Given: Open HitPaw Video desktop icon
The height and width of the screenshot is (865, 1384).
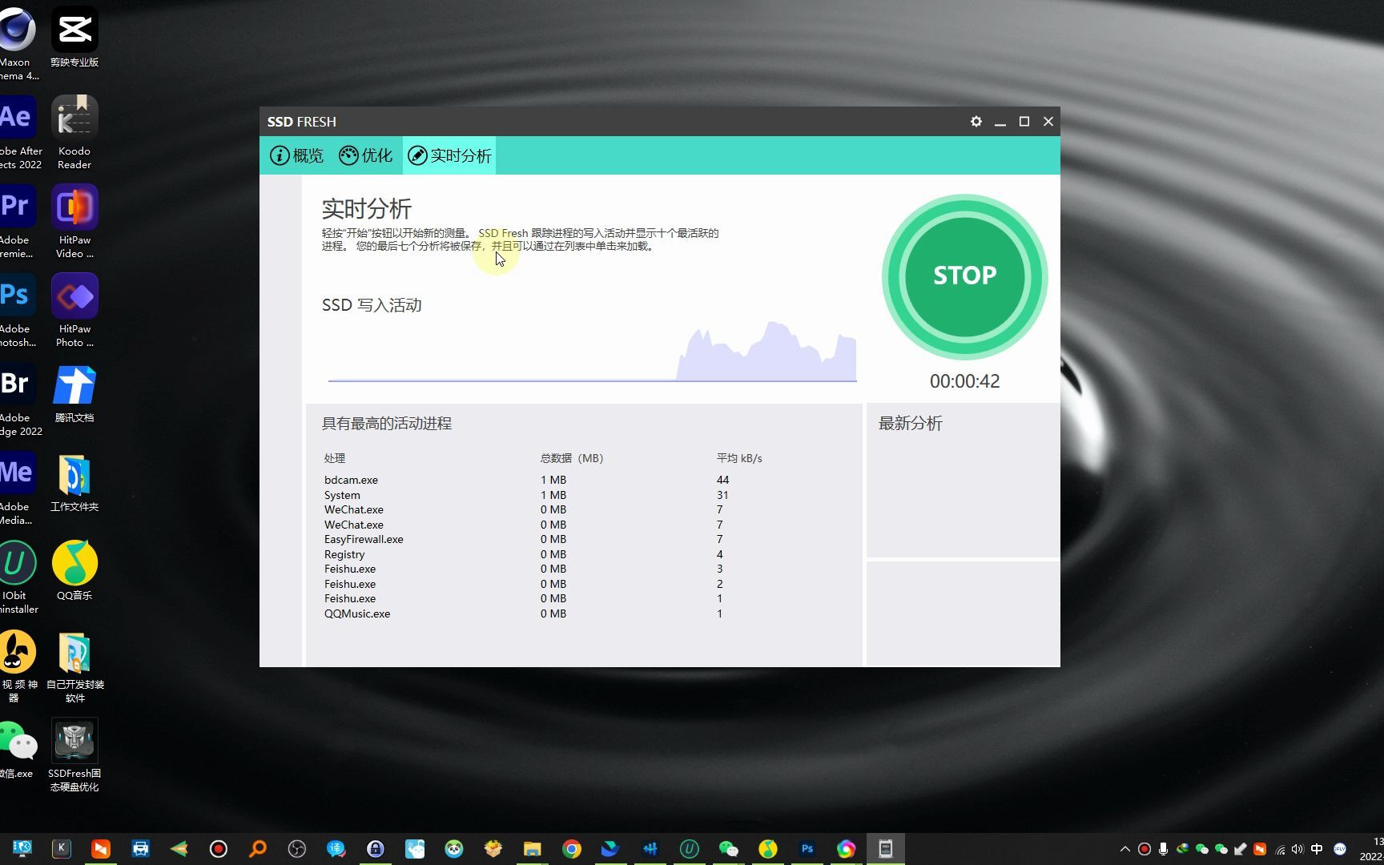Looking at the screenshot, I should tap(74, 222).
